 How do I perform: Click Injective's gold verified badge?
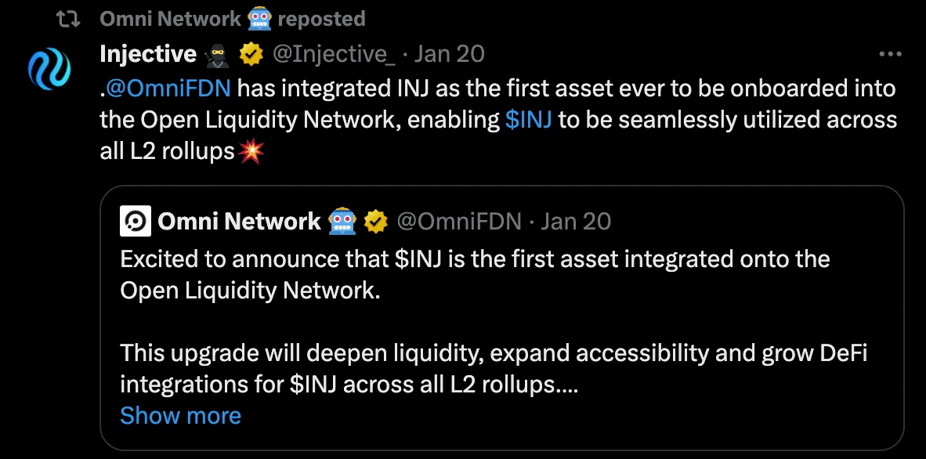(251, 54)
